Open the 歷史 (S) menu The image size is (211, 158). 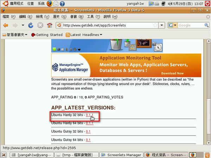(x=60, y=17)
